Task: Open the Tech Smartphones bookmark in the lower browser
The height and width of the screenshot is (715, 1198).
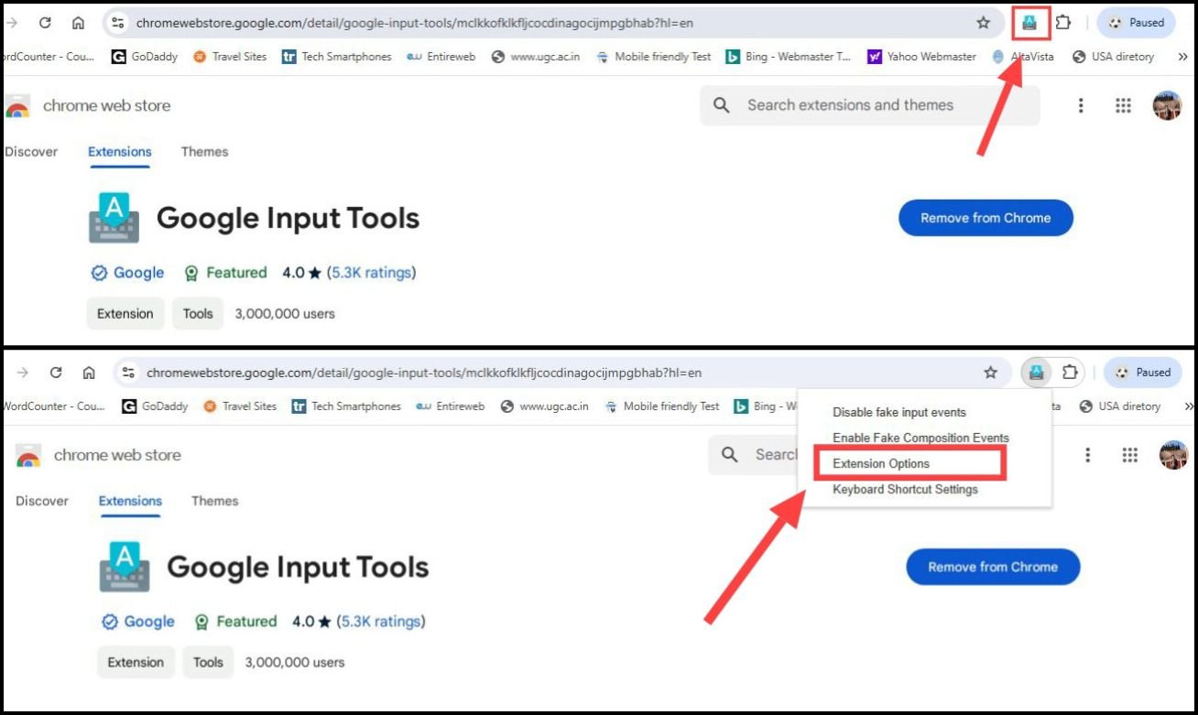Action: (346, 406)
